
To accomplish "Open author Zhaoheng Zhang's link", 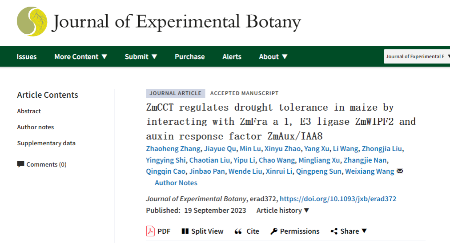I will pyautogui.click(x=173, y=149).
